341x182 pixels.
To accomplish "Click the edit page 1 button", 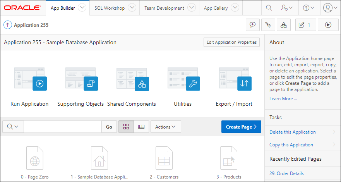I will tap(305, 25).
